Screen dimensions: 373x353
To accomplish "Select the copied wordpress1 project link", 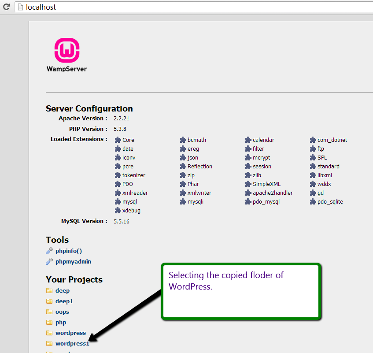I will tap(72, 343).
